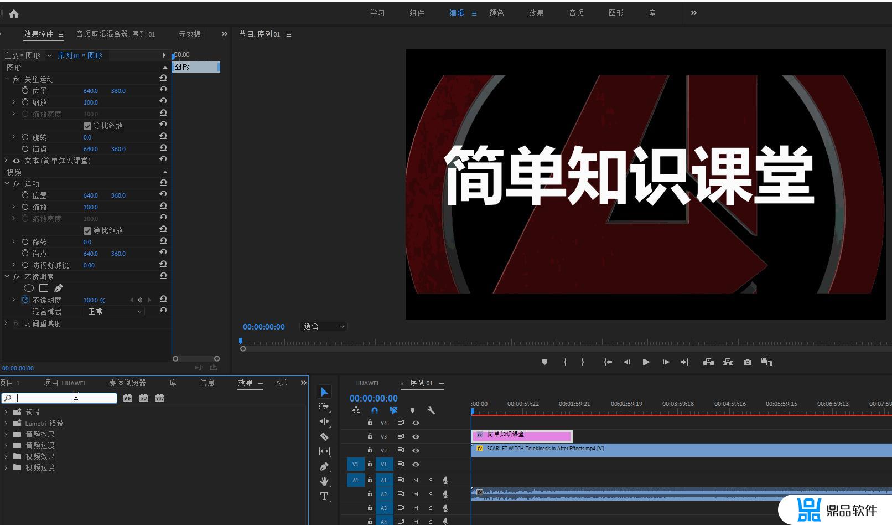The height and width of the screenshot is (525, 892).
Task: Open blend mode dropdown
Action: (x=115, y=312)
